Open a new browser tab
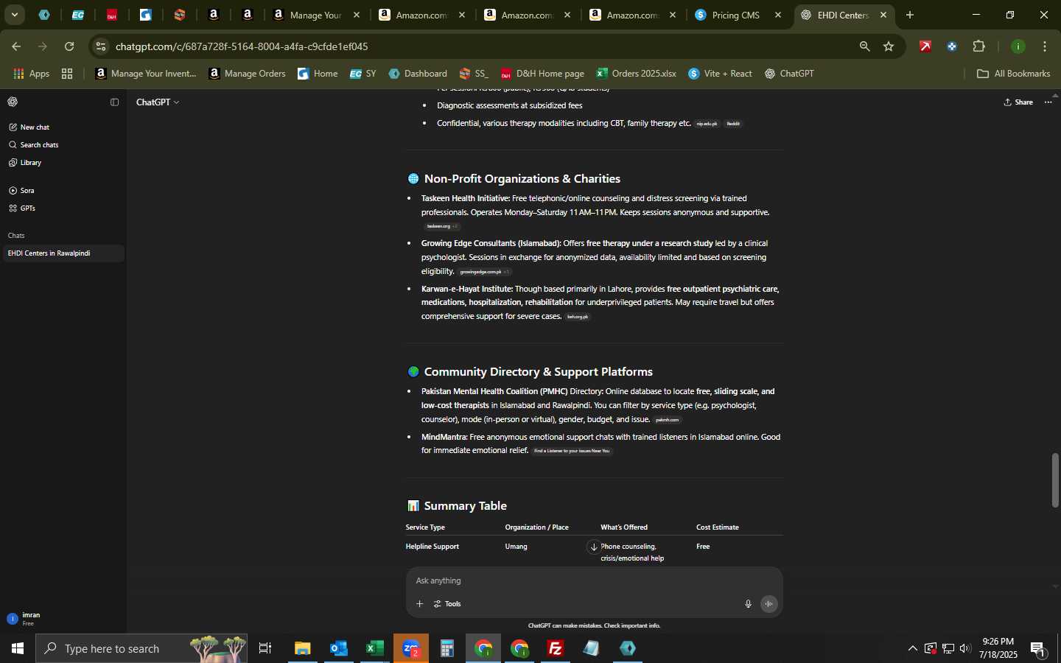 click(x=910, y=15)
